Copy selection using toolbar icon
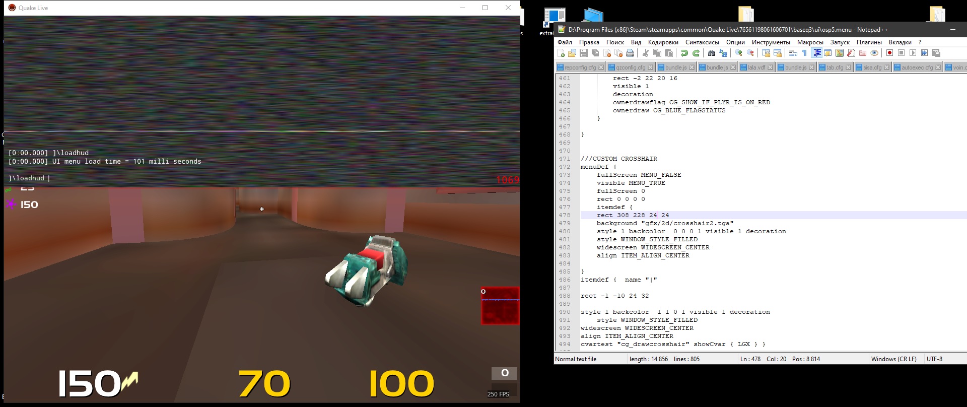The width and height of the screenshot is (967, 407). (657, 53)
